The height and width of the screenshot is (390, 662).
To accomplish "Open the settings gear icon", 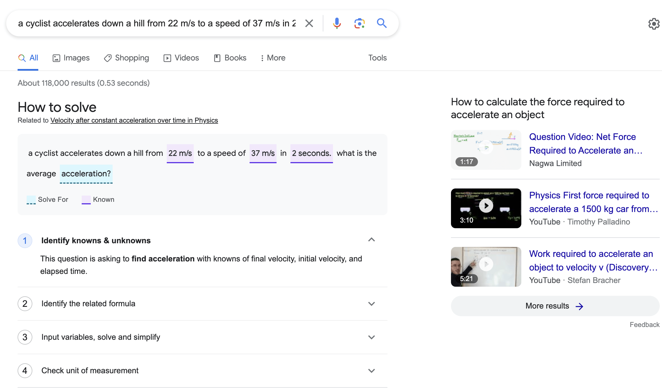I will click(x=653, y=24).
